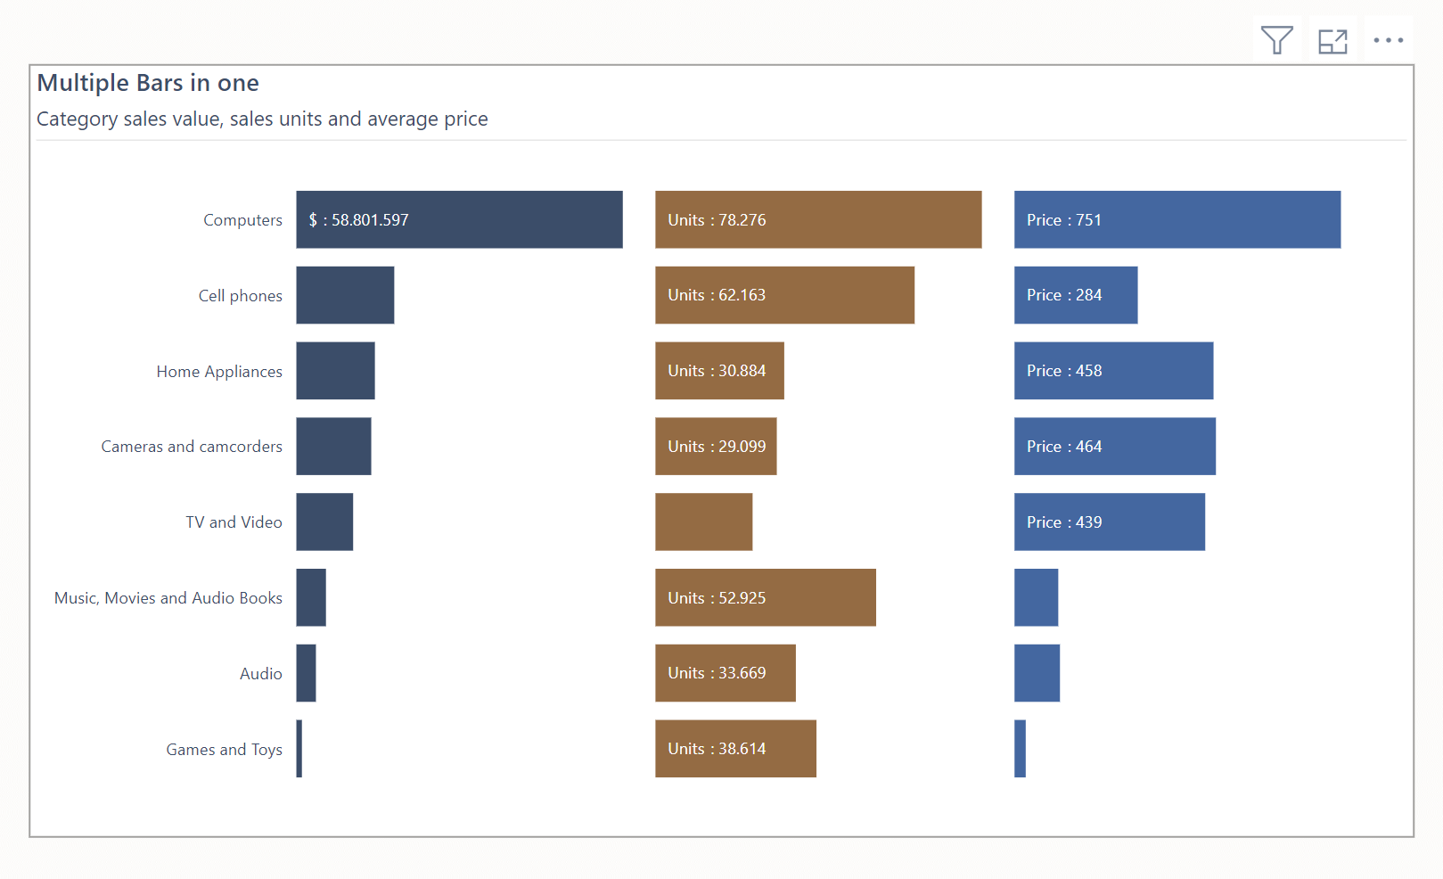
Task: Toggle highlight on Home Appliances Price : 458 bar
Action: (x=1113, y=371)
